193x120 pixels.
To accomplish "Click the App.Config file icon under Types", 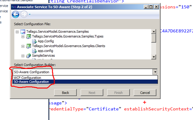I will (34, 41).
